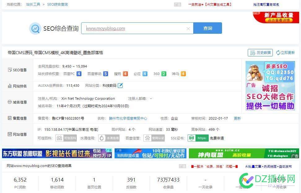Click the 官网认证 Baidu badge

point(154,138)
